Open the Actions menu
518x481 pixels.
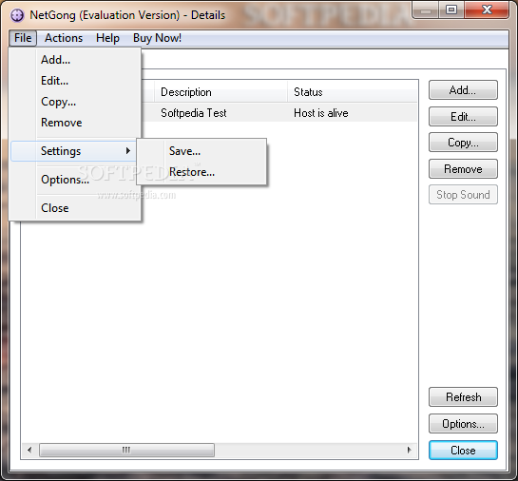64,38
